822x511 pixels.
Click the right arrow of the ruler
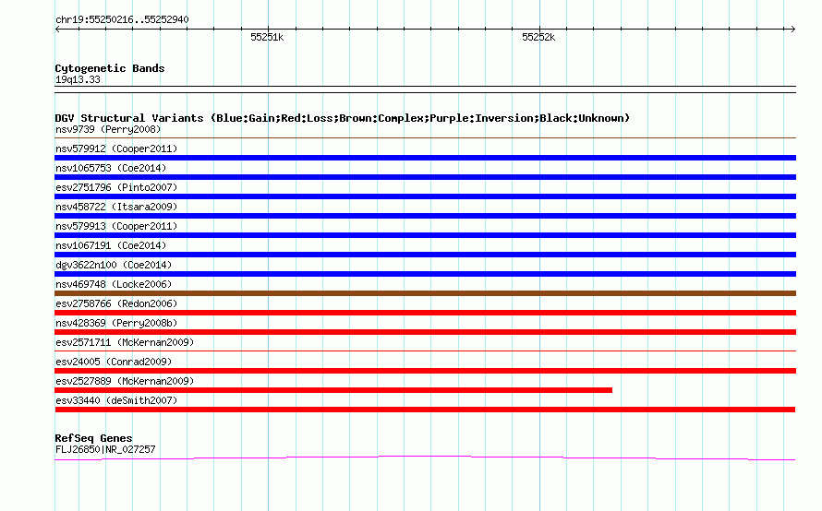pos(792,30)
